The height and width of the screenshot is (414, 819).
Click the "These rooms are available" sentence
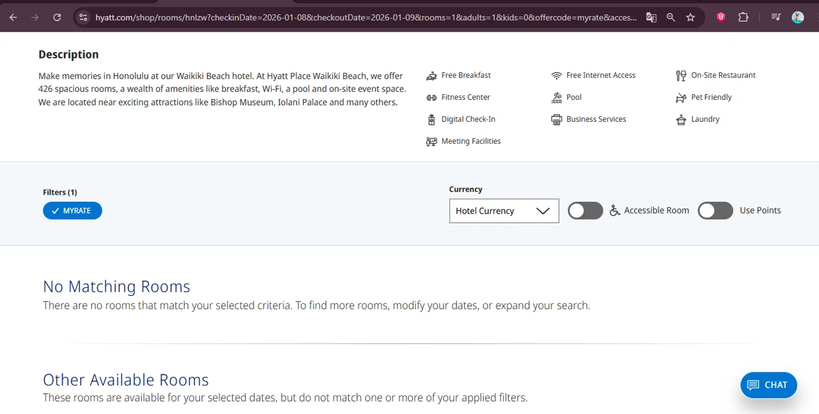click(x=286, y=398)
